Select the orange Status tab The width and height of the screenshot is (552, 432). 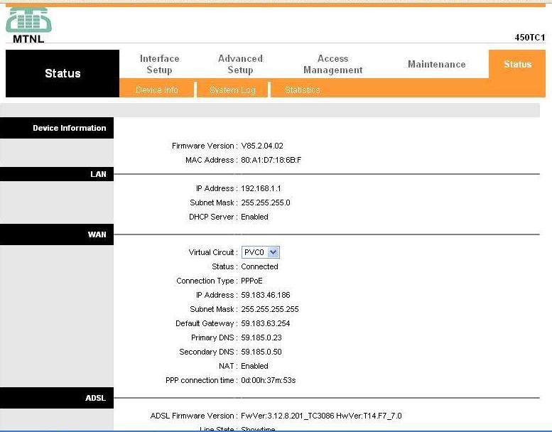pyautogui.click(x=517, y=64)
